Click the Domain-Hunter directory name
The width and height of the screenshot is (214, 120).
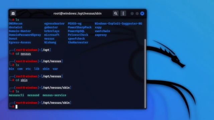[x=20, y=31]
